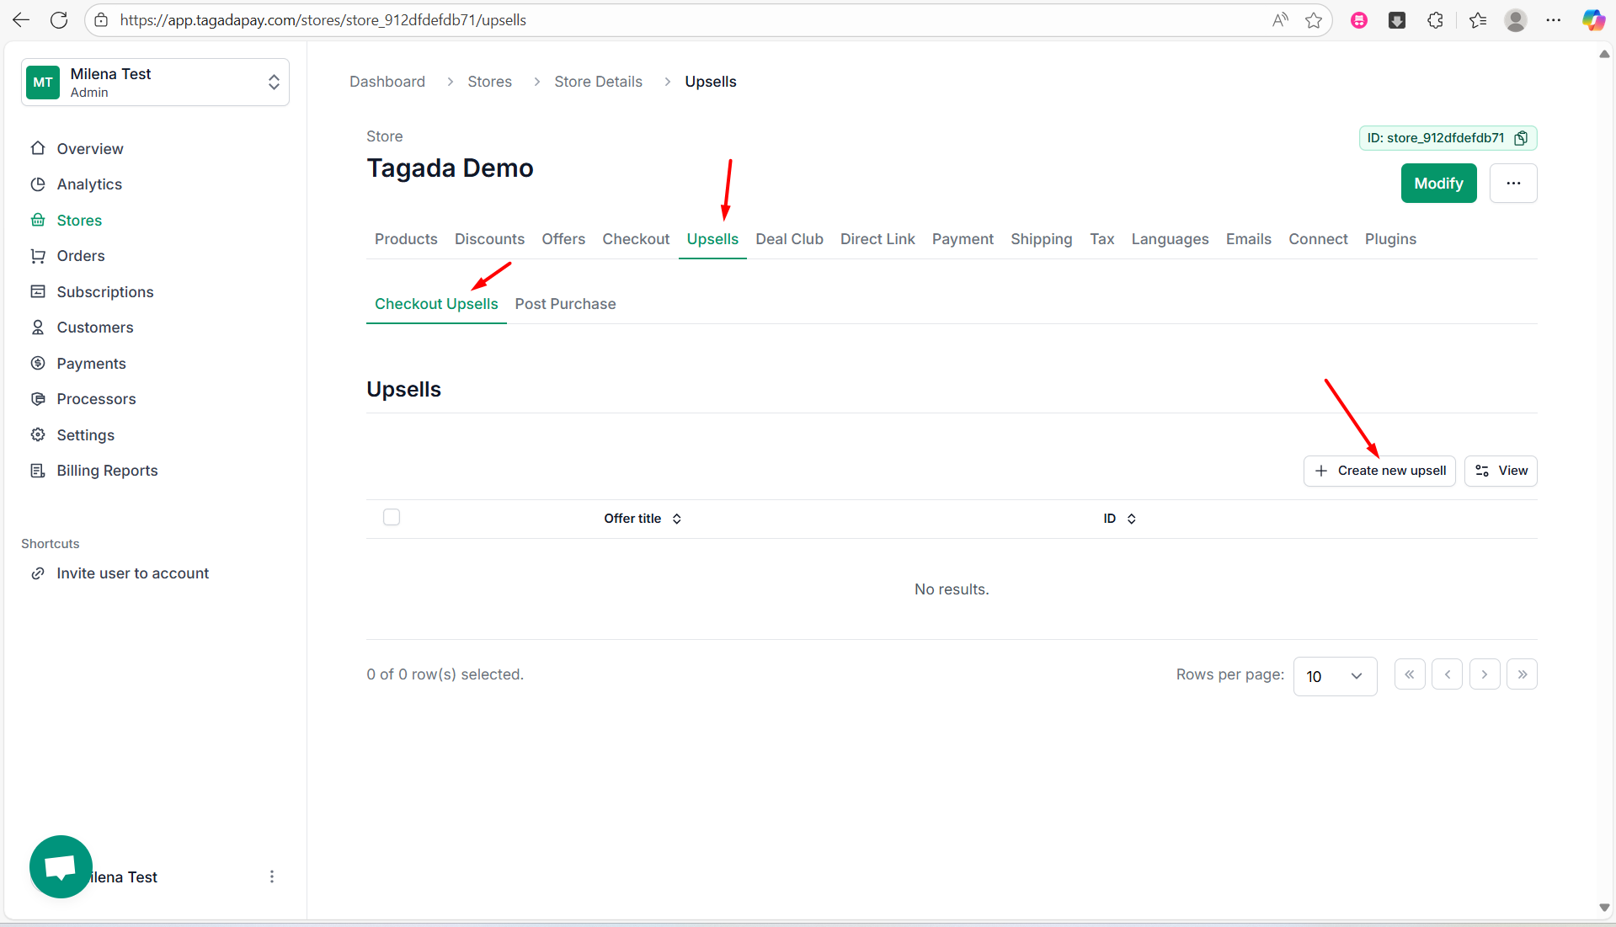
Task: Click the browser refresh icon
Action: pos(59,20)
